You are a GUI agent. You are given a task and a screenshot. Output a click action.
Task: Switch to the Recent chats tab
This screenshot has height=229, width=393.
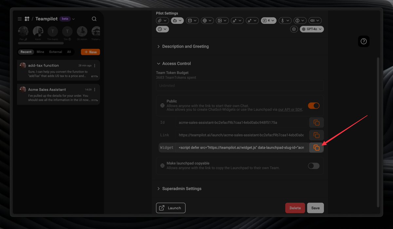[x=26, y=52]
